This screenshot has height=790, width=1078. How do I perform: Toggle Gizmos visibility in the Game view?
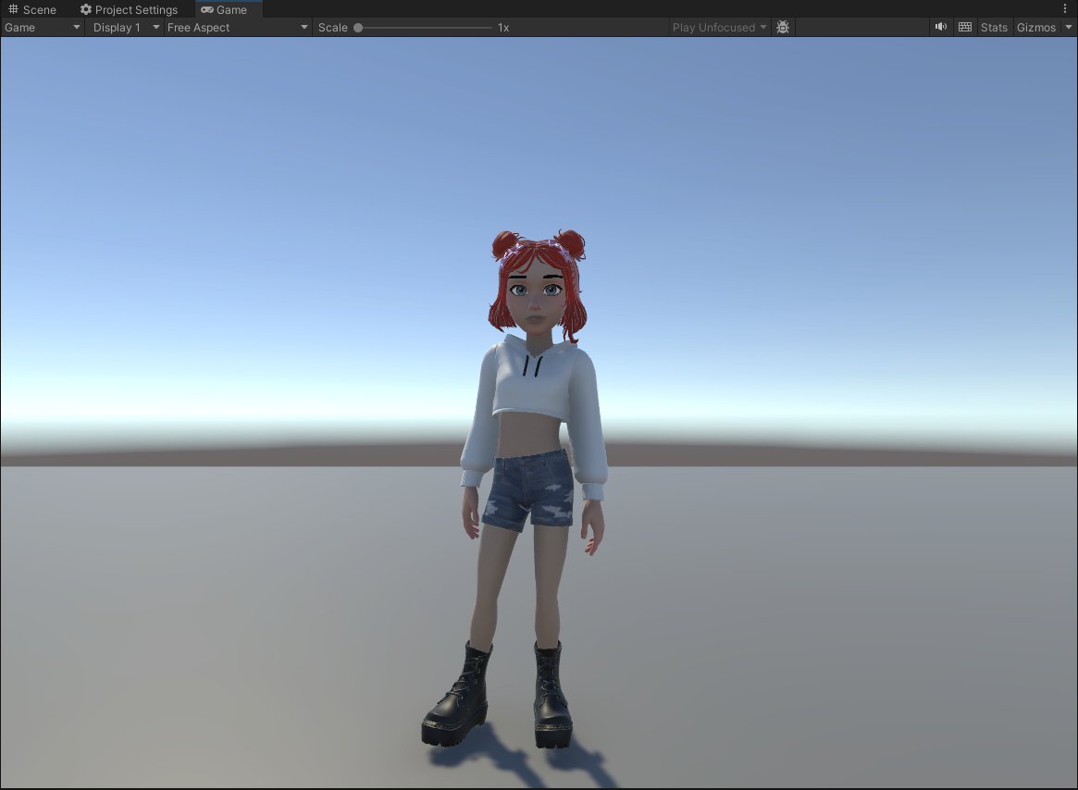[x=1035, y=27]
